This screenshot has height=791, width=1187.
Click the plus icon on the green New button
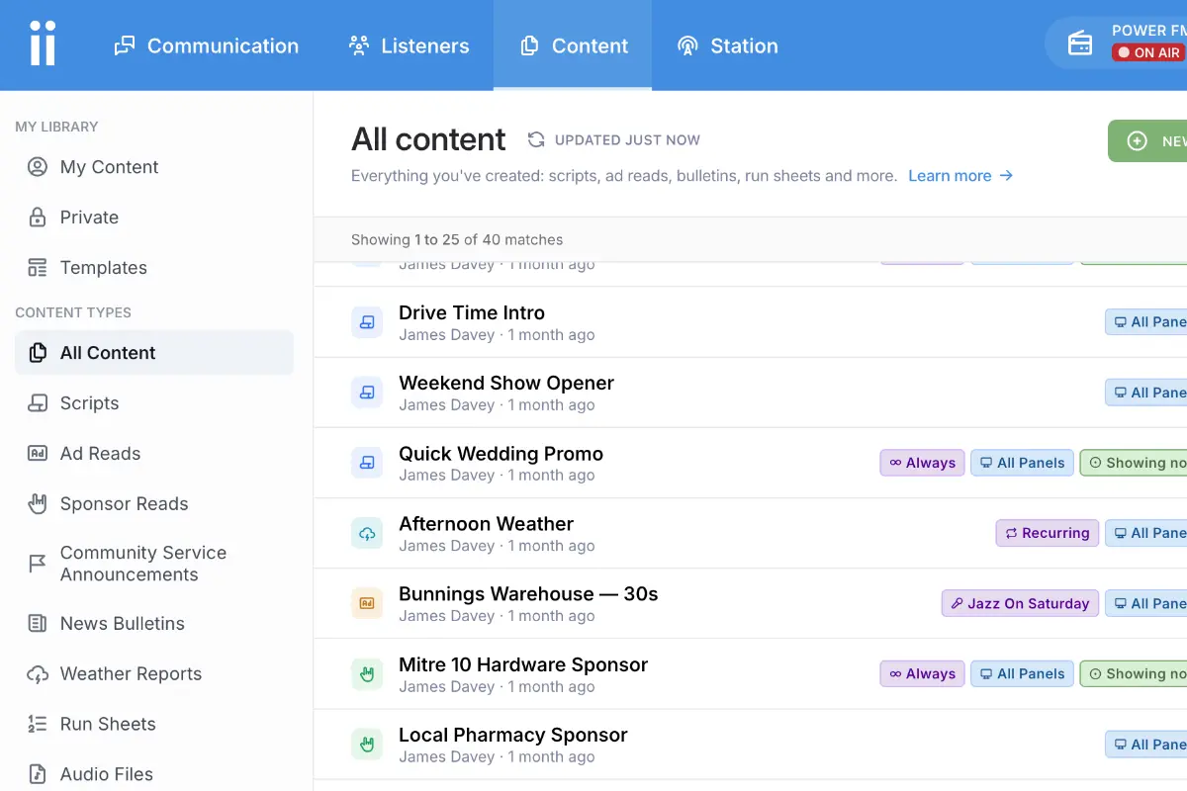pos(1138,141)
